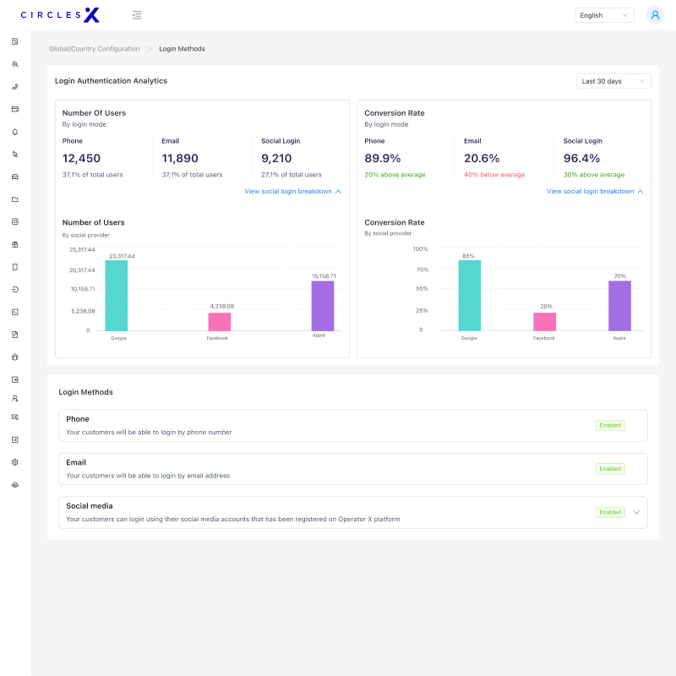Click the Enabled badge for Phone

pyautogui.click(x=610, y=425)
